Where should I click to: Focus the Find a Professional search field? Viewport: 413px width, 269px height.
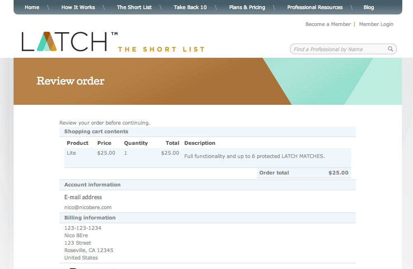tap(343, 49)
